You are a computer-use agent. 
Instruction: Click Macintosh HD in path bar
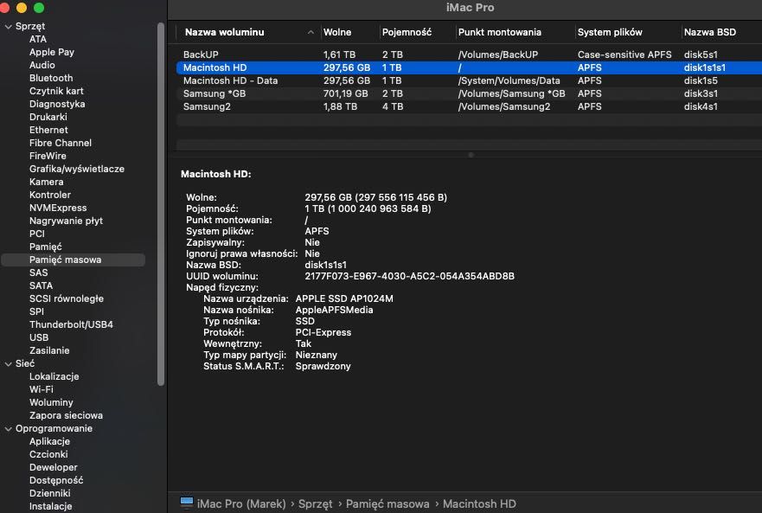pyautogui.click(x=479, y=503)
